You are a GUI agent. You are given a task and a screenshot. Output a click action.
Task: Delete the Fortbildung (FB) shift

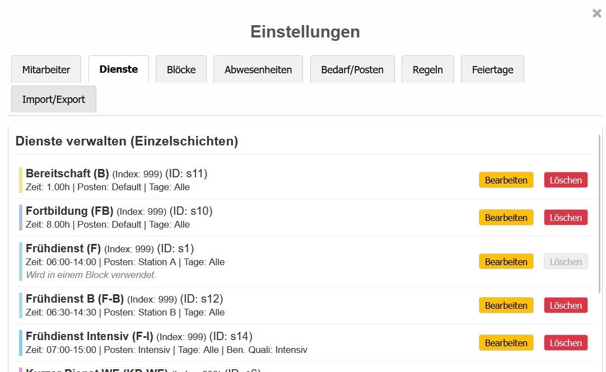(x=566, y=218)
